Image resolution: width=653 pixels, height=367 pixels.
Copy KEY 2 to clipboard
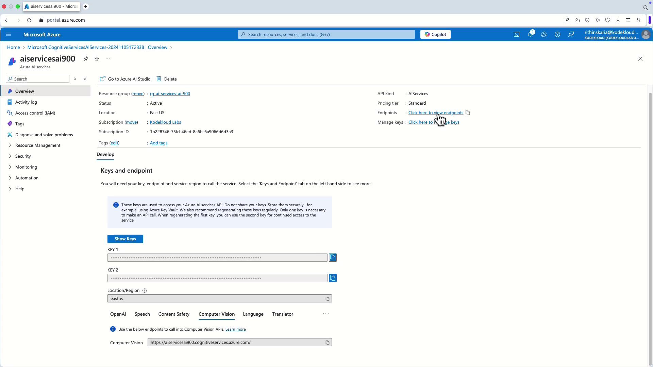(x=333, y=278)
